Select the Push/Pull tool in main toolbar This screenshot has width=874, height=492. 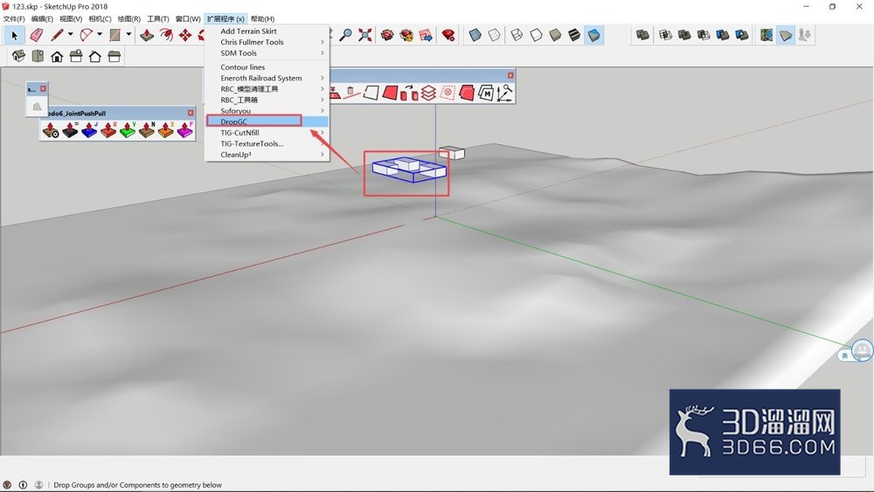coord(147,35)
